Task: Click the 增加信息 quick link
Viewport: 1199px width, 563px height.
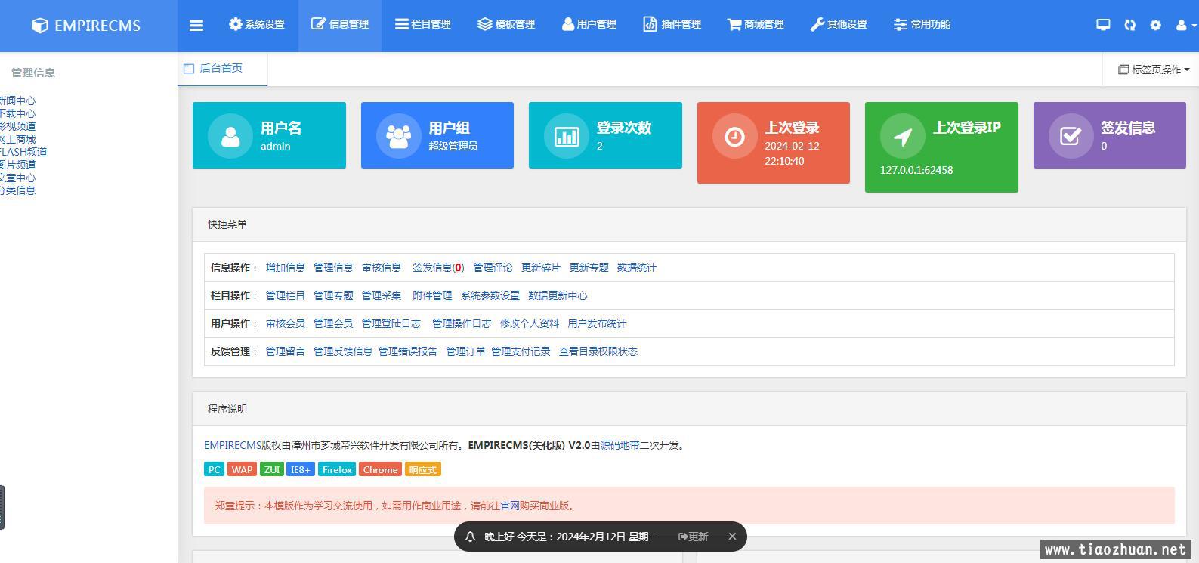Action: point(286,268)
